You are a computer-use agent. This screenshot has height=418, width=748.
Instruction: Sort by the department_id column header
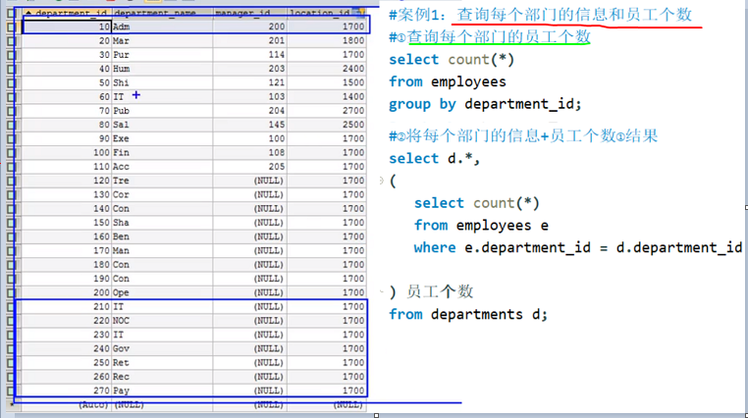click(x=67, y=13)
